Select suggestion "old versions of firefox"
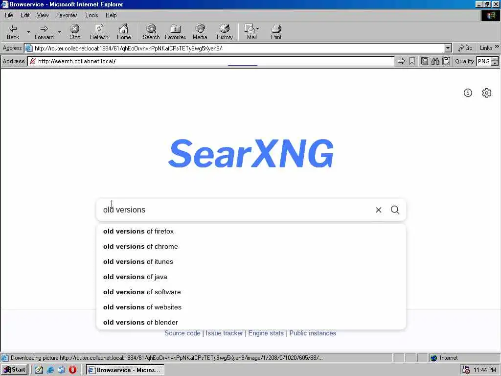 [x=251, y=231]
